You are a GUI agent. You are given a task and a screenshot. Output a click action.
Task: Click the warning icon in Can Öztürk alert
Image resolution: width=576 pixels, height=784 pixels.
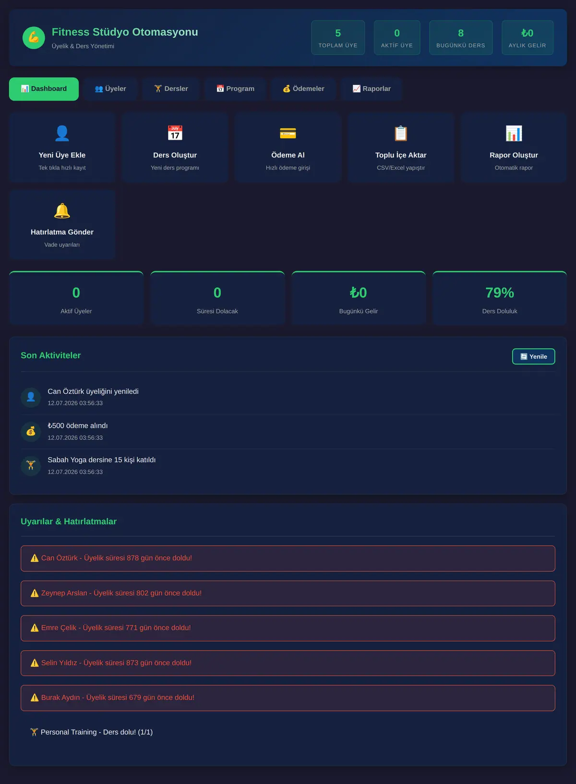pyautogui.click(x=35, y=558)
